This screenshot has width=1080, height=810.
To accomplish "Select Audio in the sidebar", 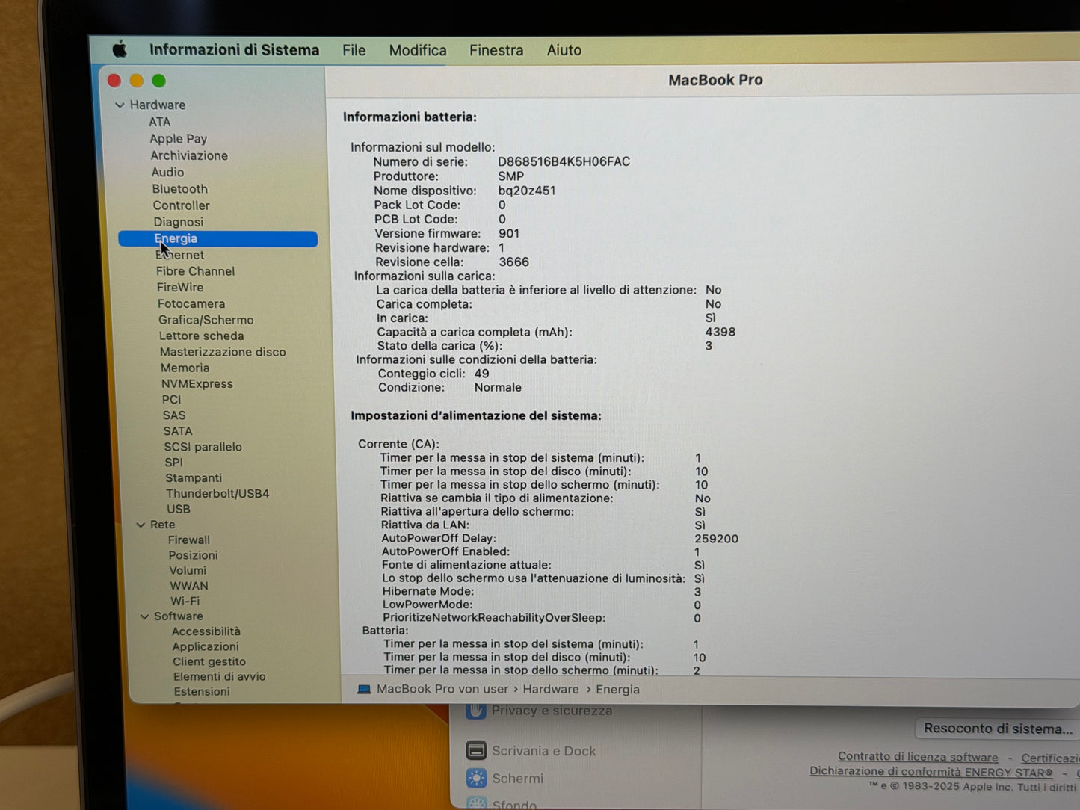I will (167, 172).
